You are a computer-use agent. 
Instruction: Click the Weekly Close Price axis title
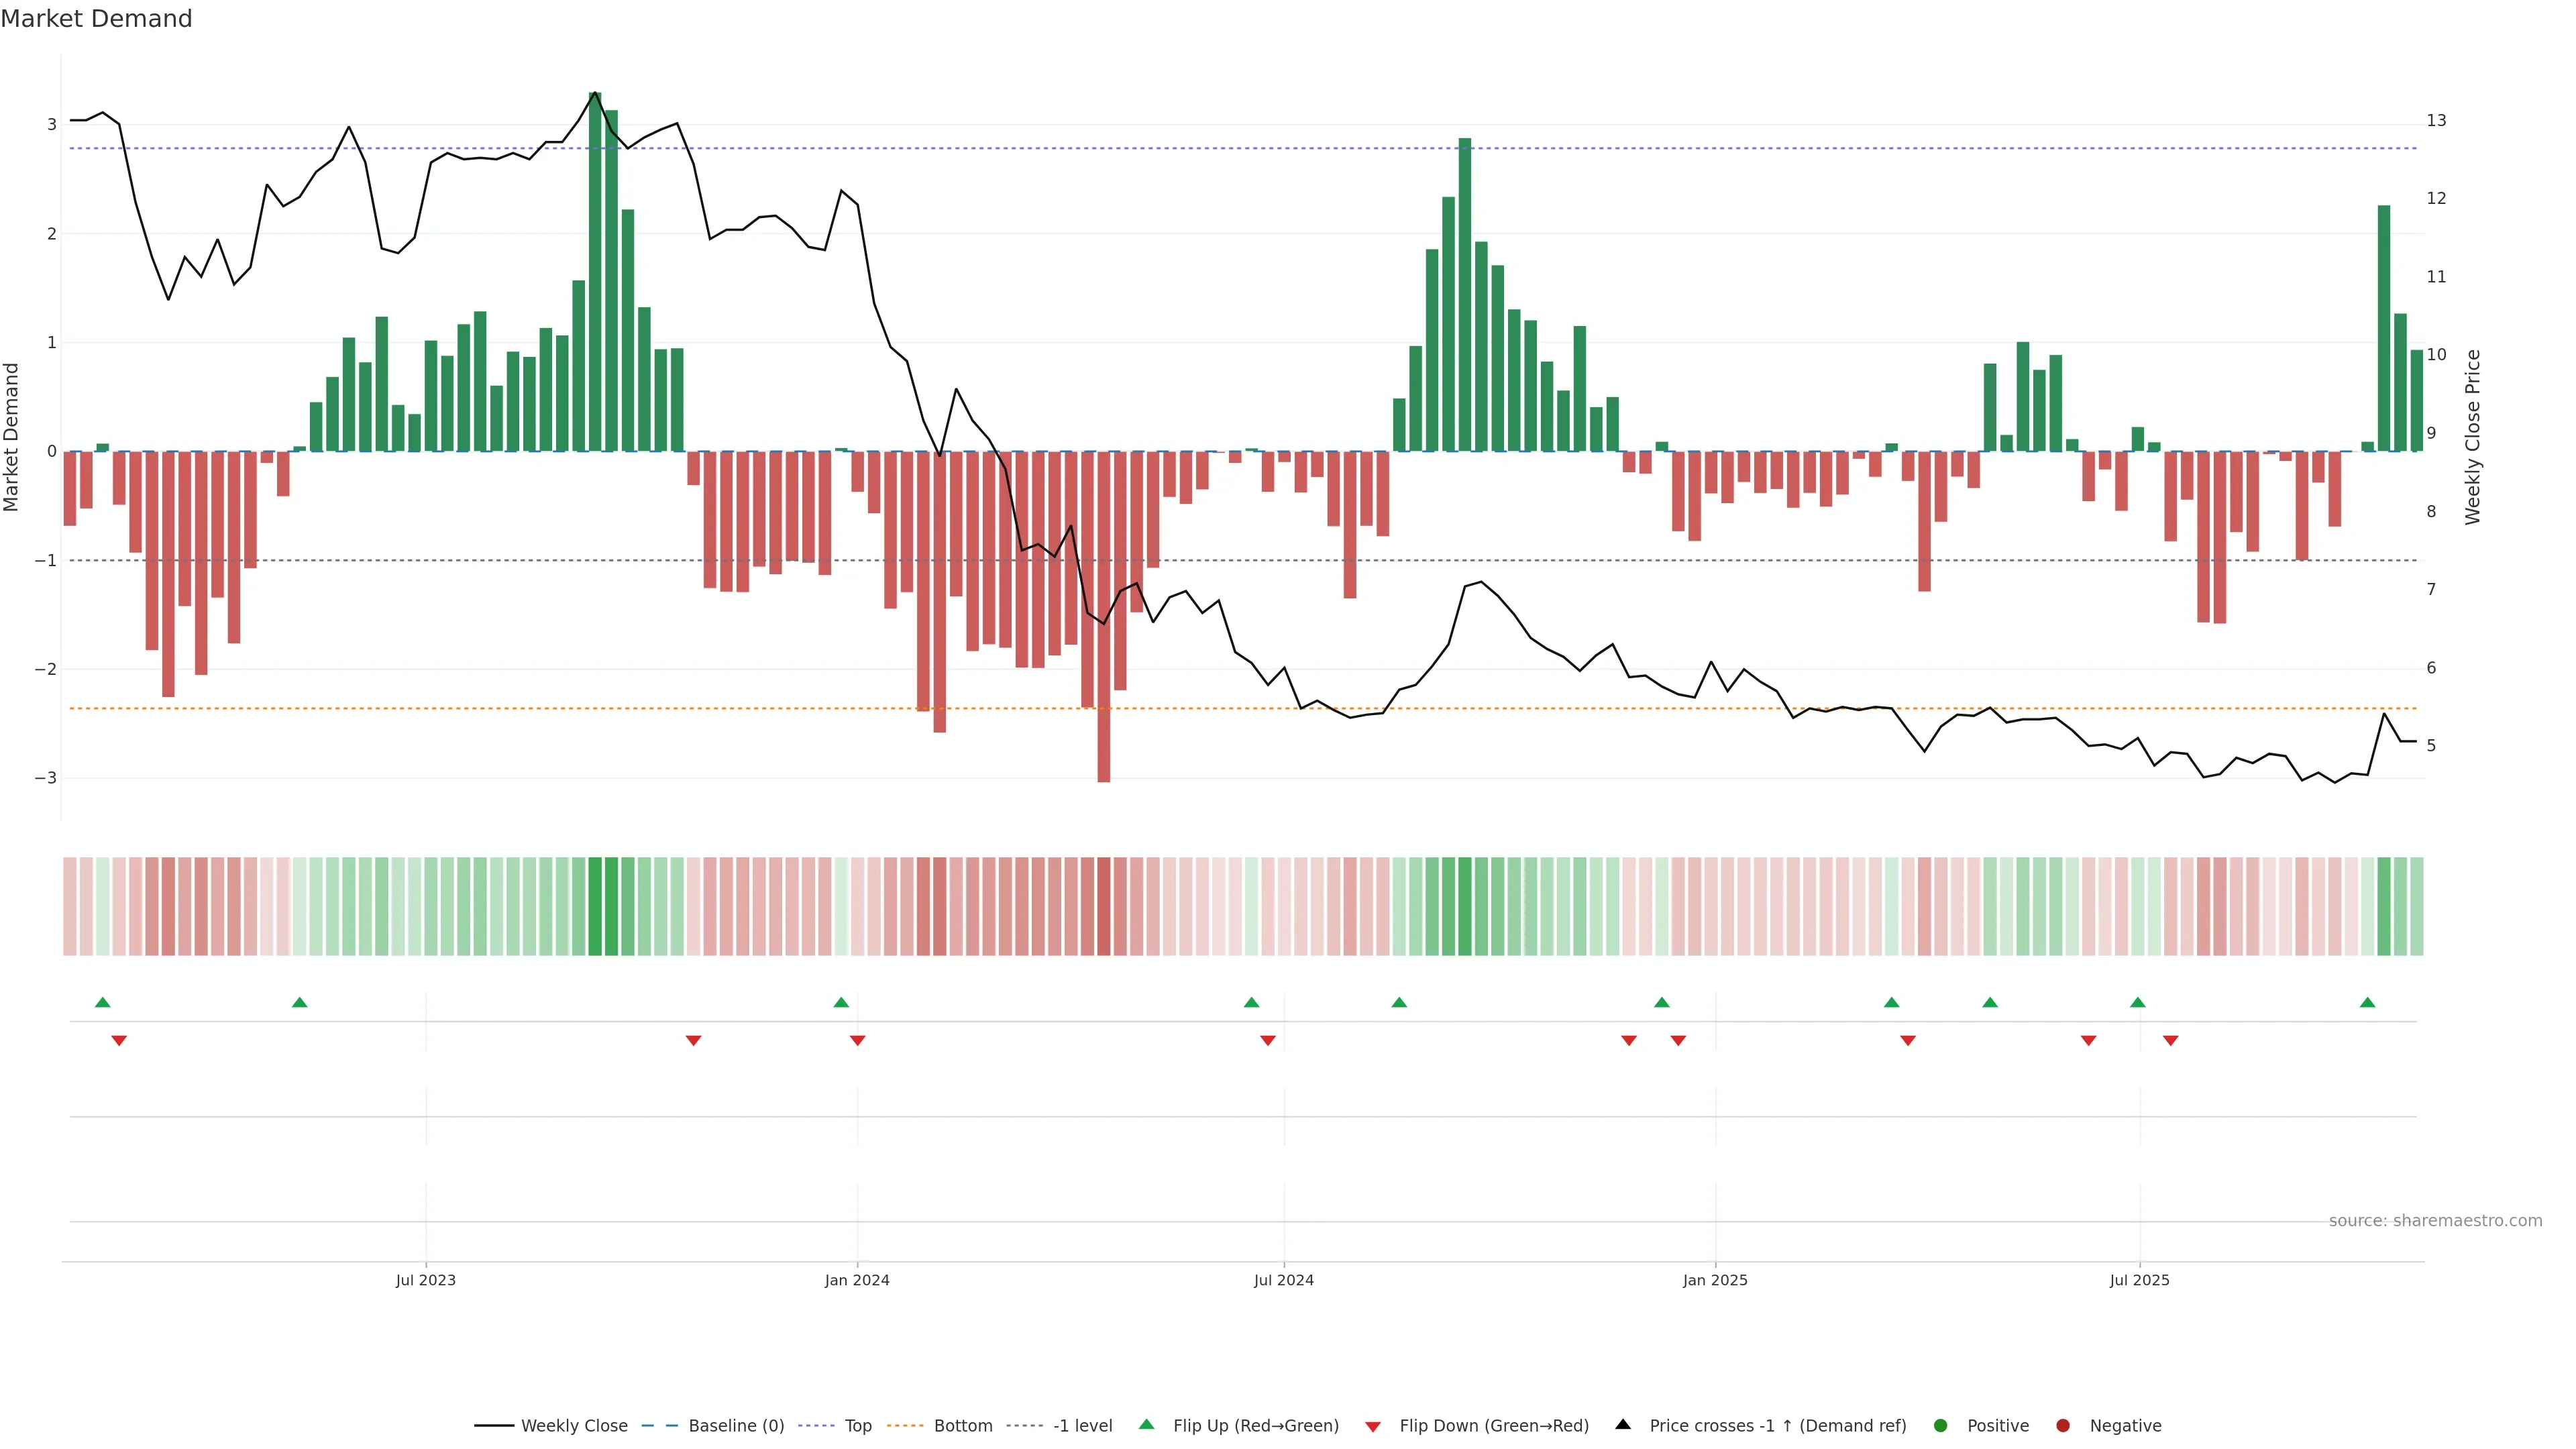(2473, 437)
